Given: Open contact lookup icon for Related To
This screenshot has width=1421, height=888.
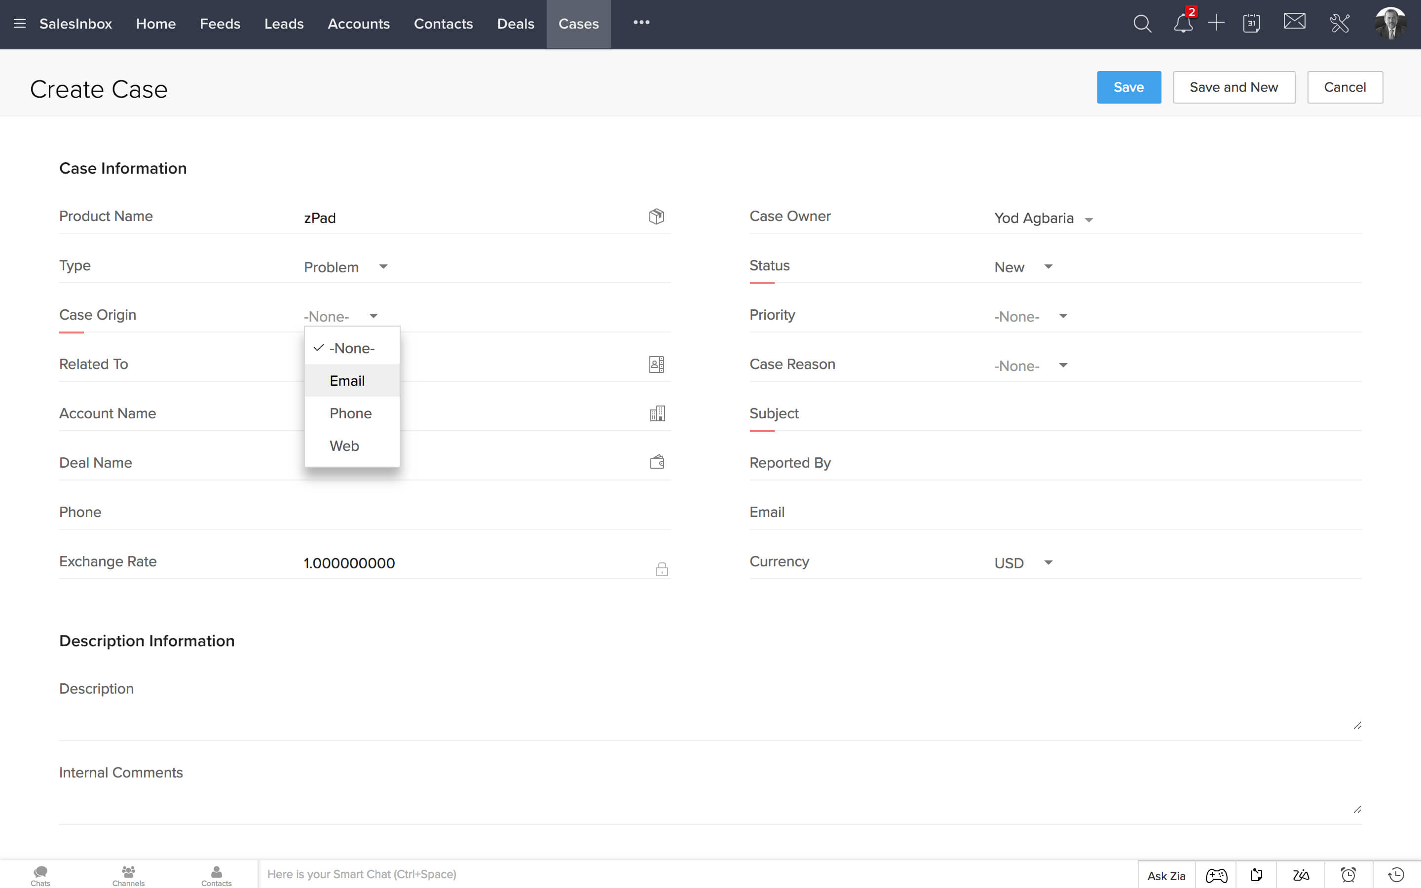Looking at the screenshot, I should [657, 365].
